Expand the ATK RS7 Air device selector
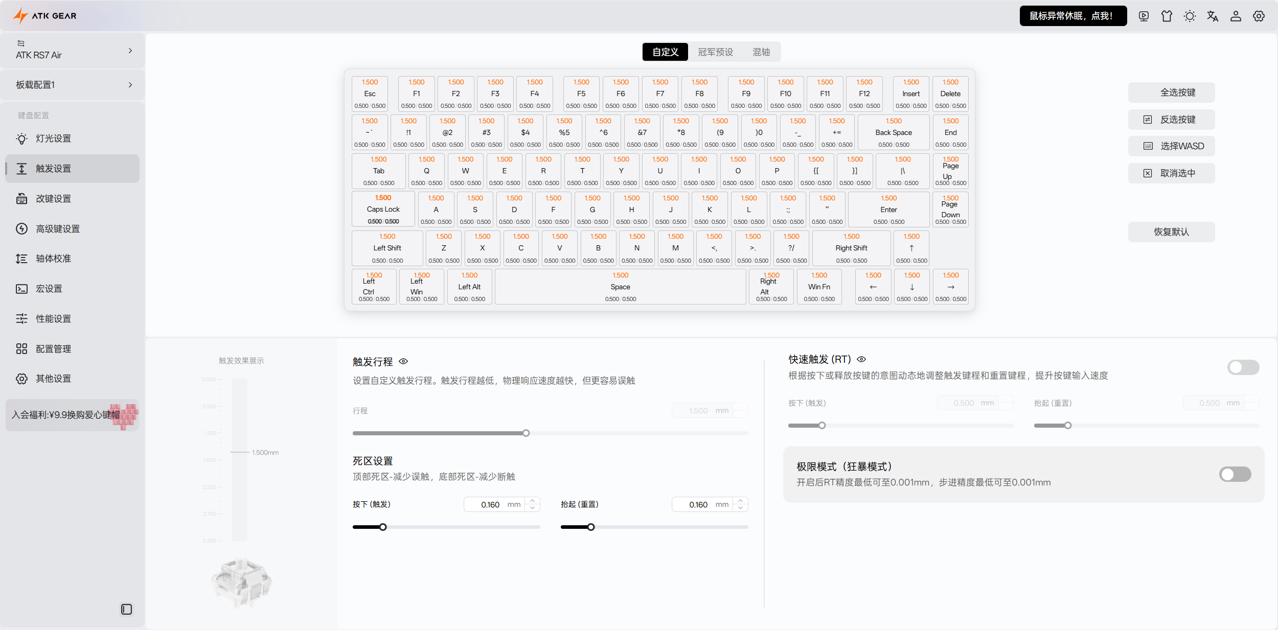The height and width of the screenshot is (630, 1278). pyautogui.click(x=130, y=51)
